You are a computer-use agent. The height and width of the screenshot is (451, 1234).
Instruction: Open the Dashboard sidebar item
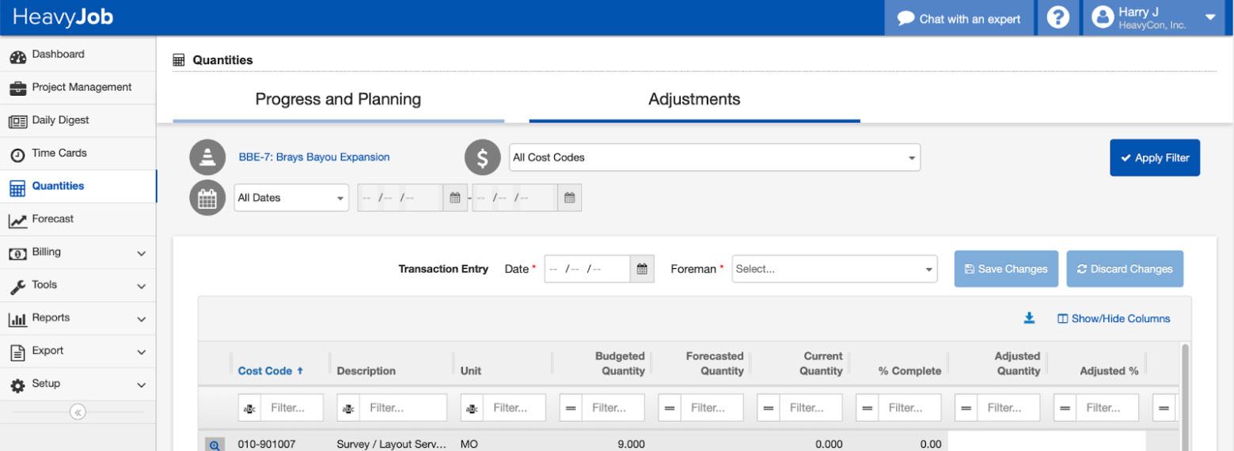click(x=78, y=55)
